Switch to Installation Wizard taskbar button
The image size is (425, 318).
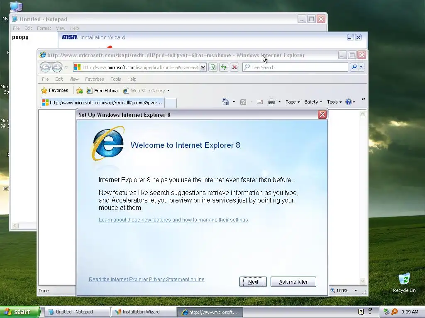(x=144, y=312)
